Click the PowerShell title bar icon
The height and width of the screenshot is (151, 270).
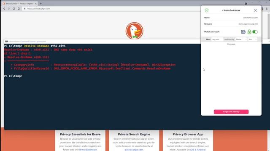click(6, 42)
